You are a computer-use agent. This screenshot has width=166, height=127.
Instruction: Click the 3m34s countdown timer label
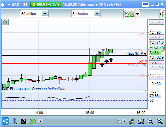tap(155, 53)
